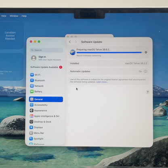Focus the Search field in sidebar
168x168 pixels.
point(46,50)
